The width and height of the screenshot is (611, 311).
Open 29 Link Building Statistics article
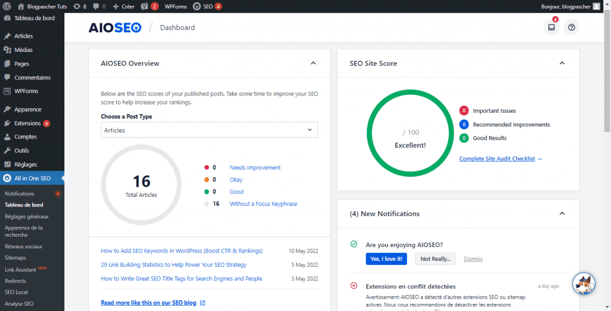click(174, 264)
